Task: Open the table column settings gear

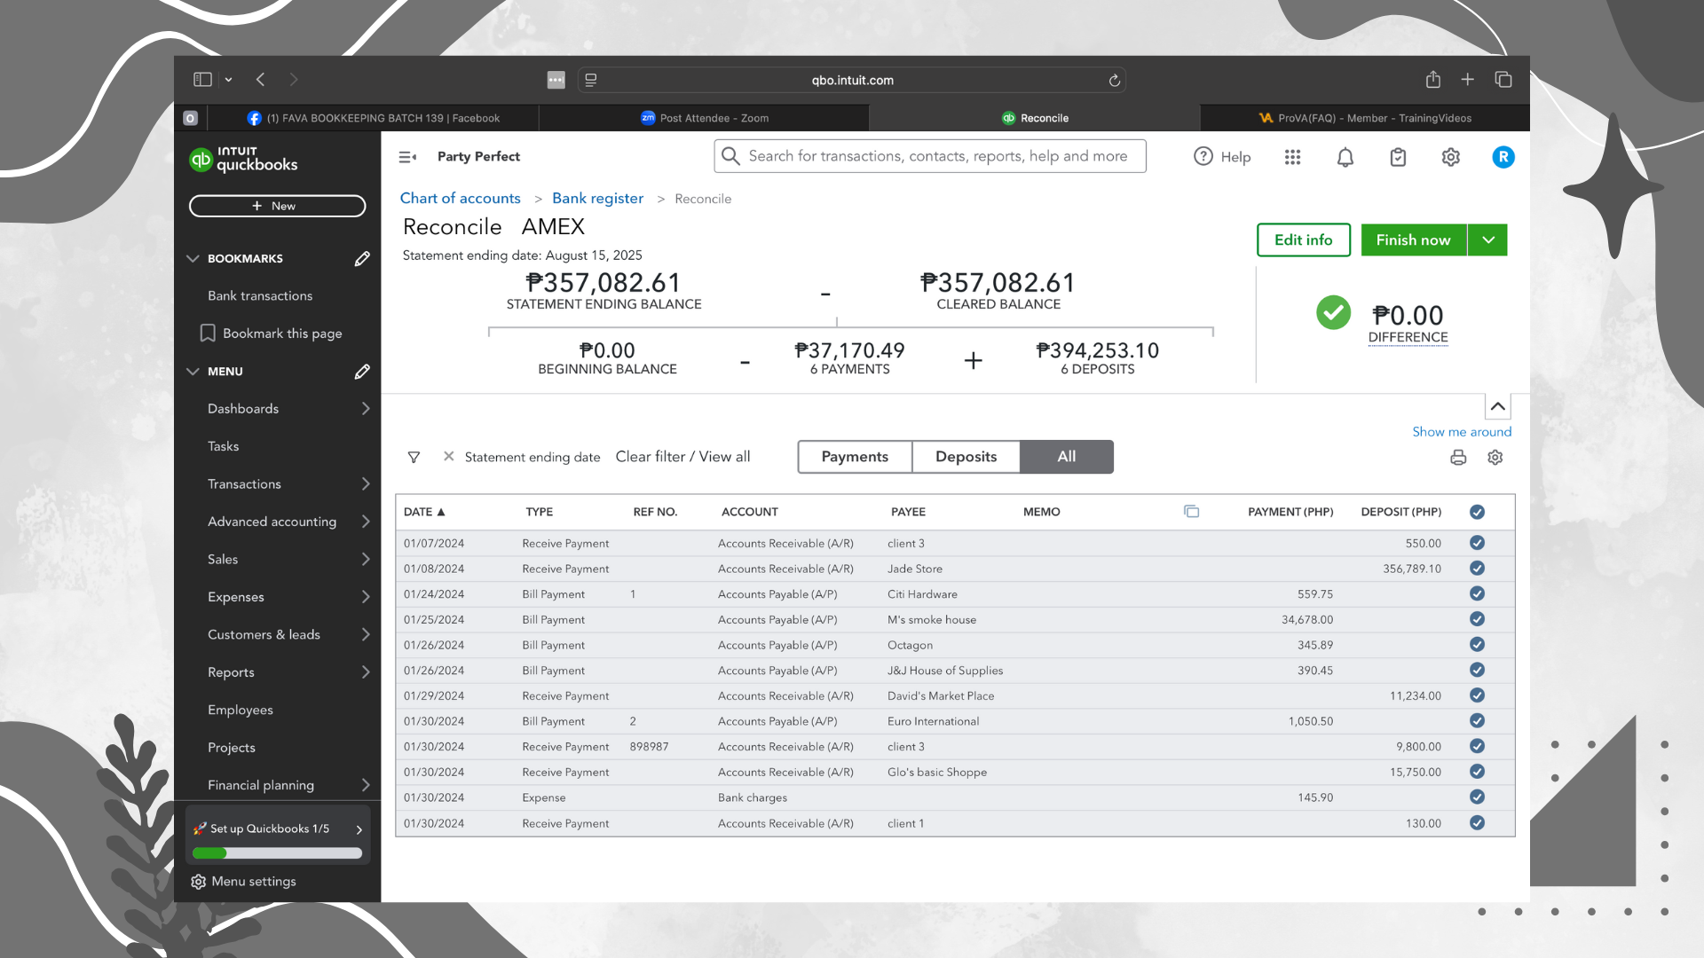Action: [1495, 458]
